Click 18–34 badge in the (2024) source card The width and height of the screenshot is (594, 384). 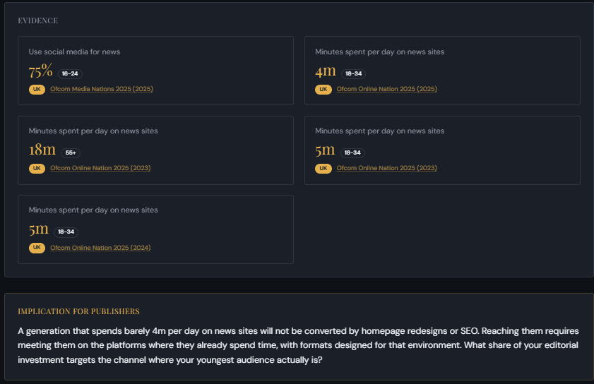pyautogui.click(x=66, y=232)
